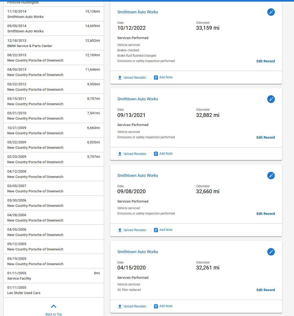Jump to 01/11/2005 Len Stoler Used Cars entry
This screenshot has height=316, width=294.
pos(53,290)
